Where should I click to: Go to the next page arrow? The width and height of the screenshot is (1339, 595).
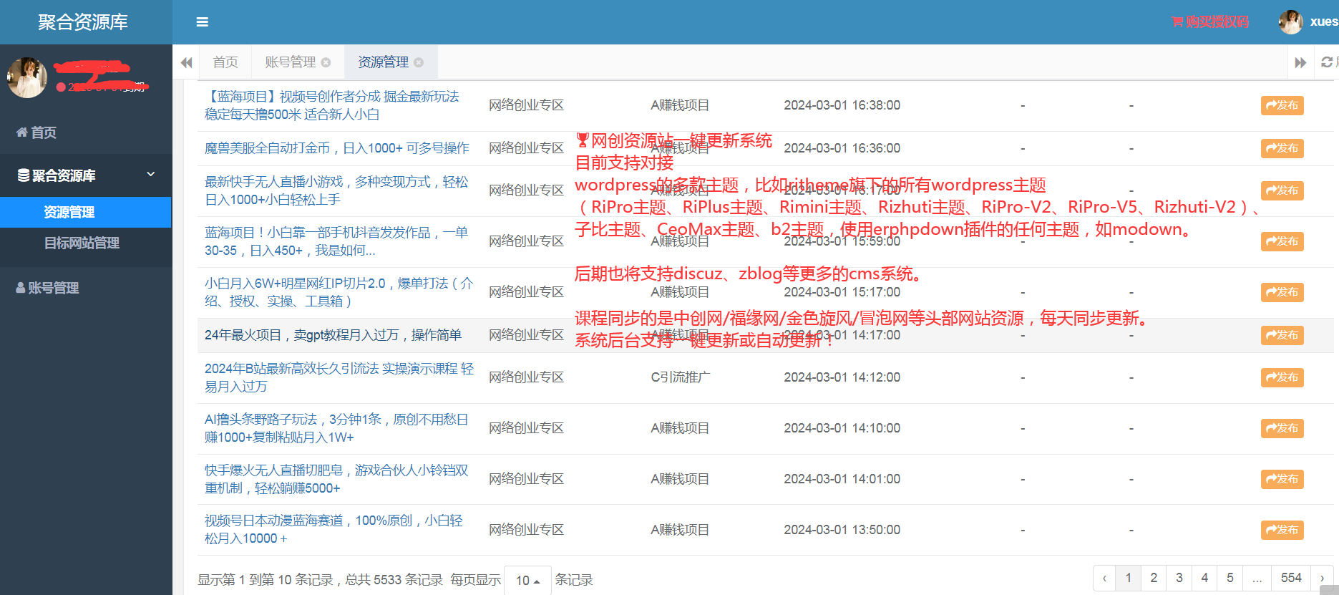(x=1322, y=578)
